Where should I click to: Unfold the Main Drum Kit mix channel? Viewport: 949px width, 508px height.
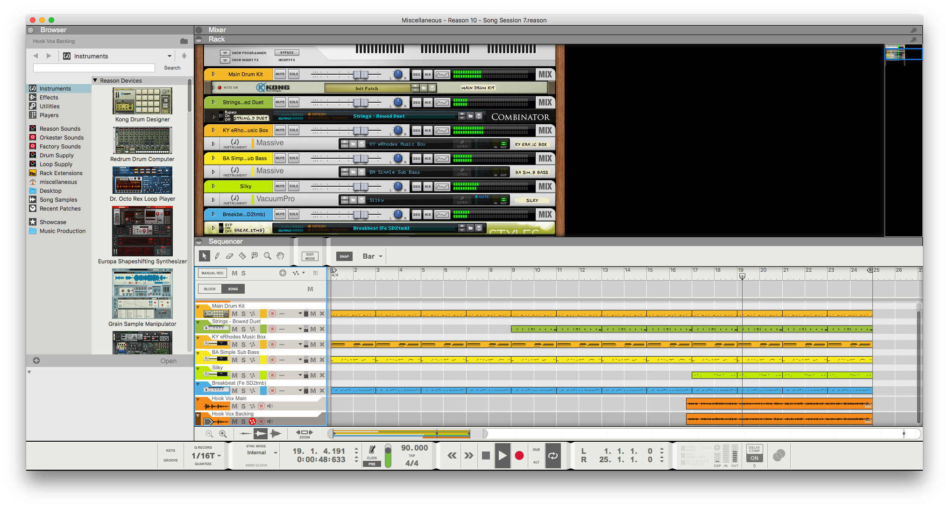coord(213,74)
